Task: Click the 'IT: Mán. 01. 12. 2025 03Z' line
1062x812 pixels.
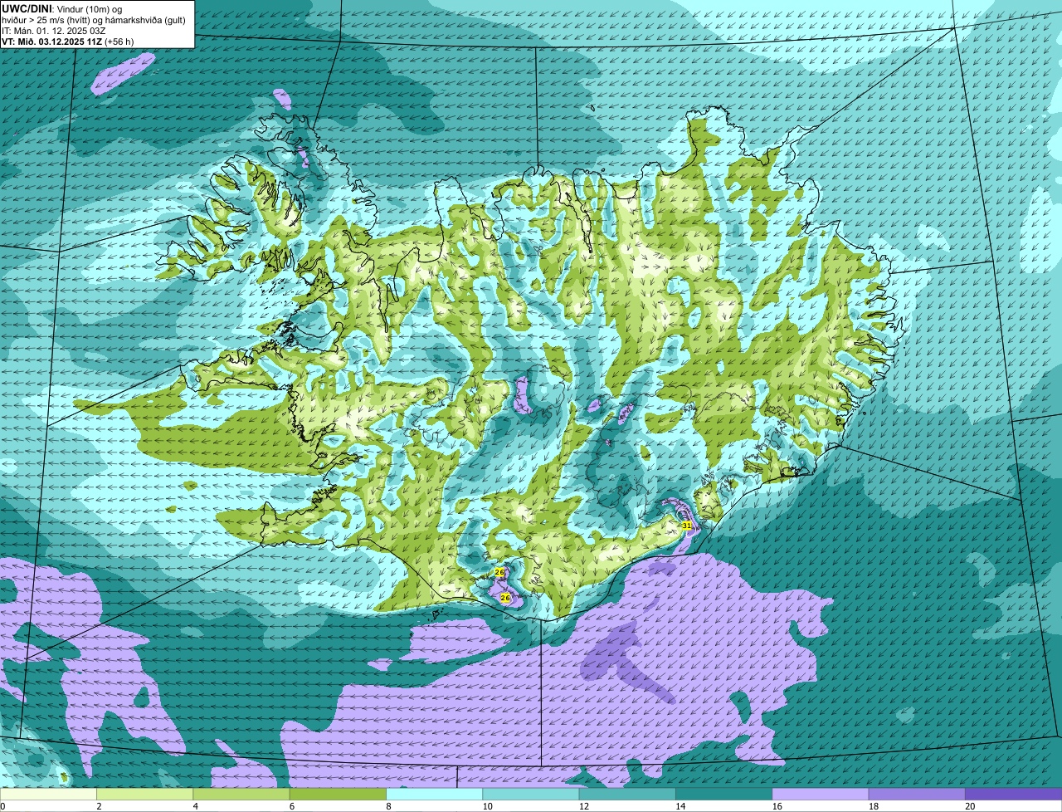Action: [x=53, y=30]
